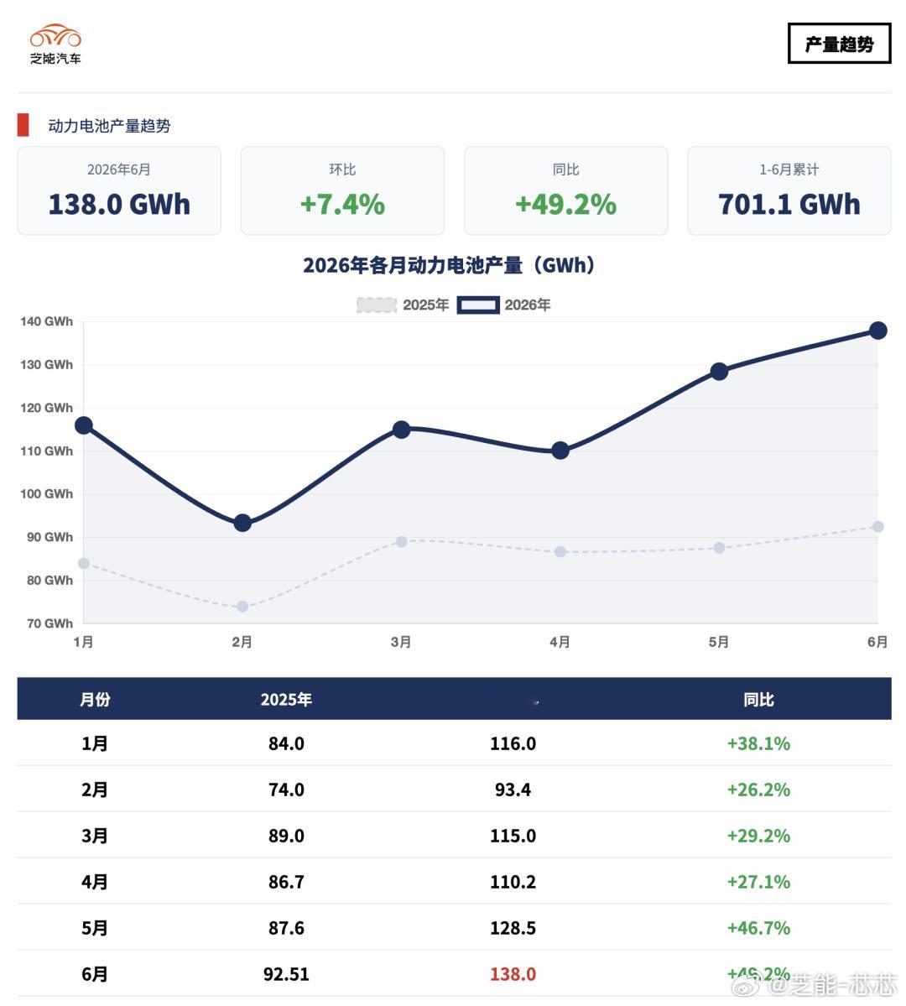The width and height of the screenshot is (906, 1006).
Task: Click the 116.0 cell
Action: [x=513, y=743]
